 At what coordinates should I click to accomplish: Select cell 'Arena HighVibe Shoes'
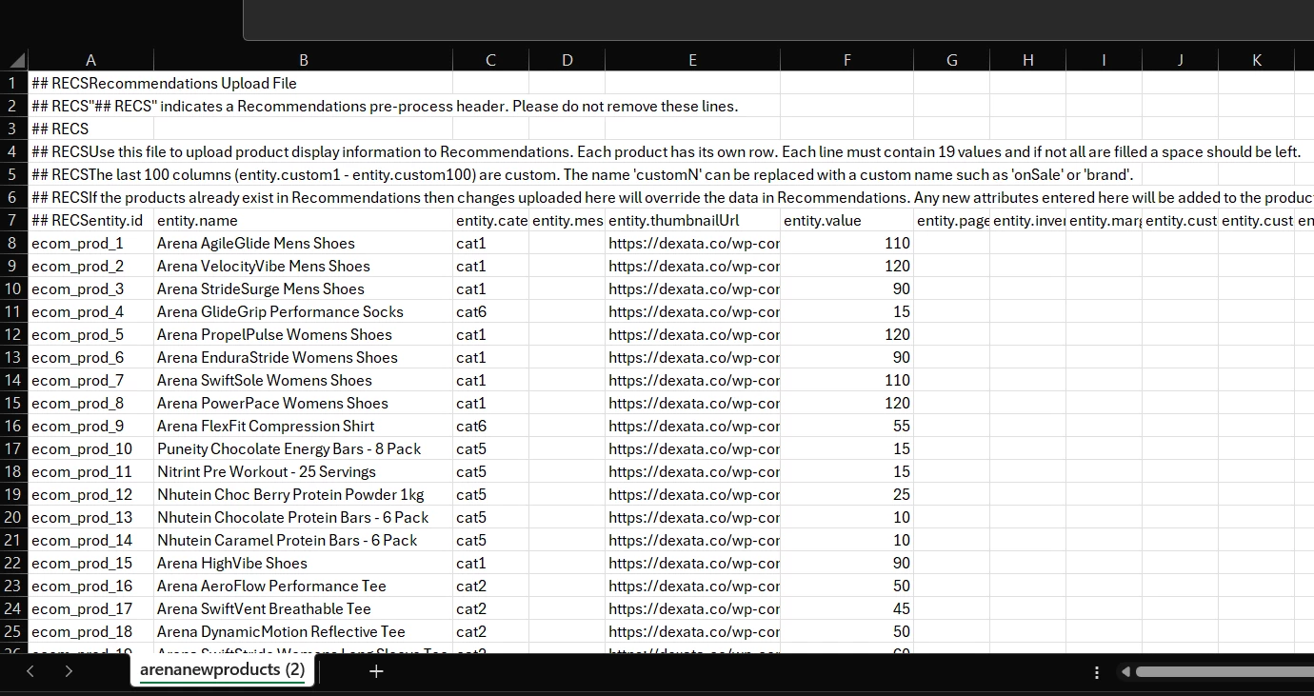coord(303,563)
